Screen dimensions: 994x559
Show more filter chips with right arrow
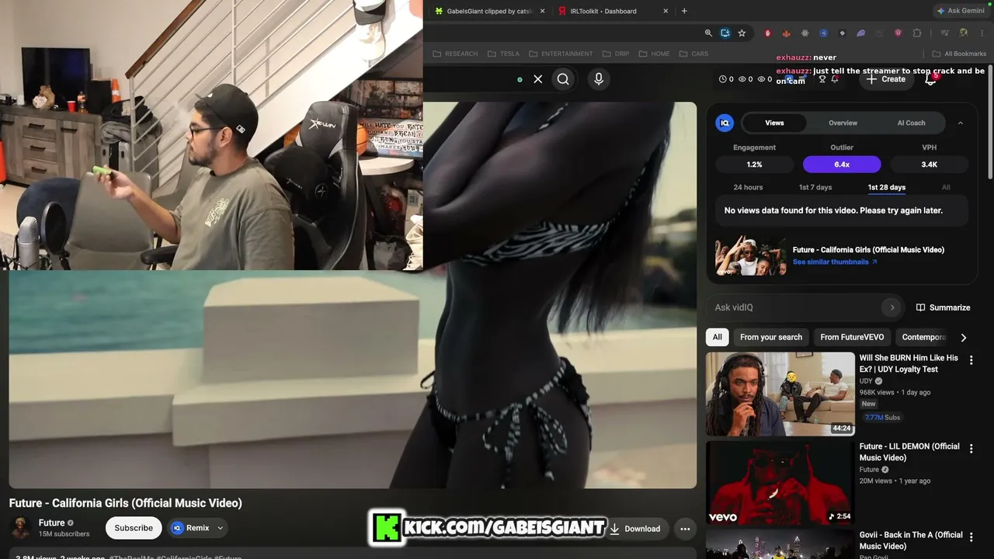click(x=964, y=337)
